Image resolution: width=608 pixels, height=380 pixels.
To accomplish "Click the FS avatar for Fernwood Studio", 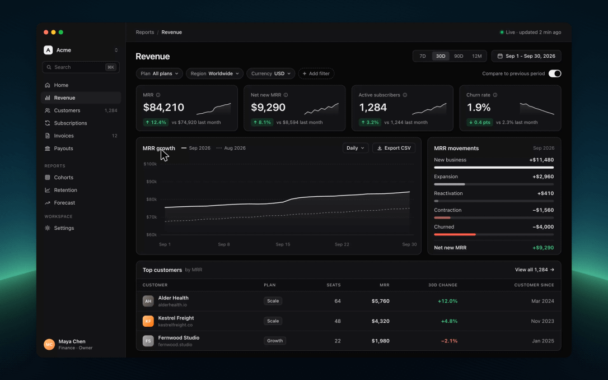I will (148, 341).
